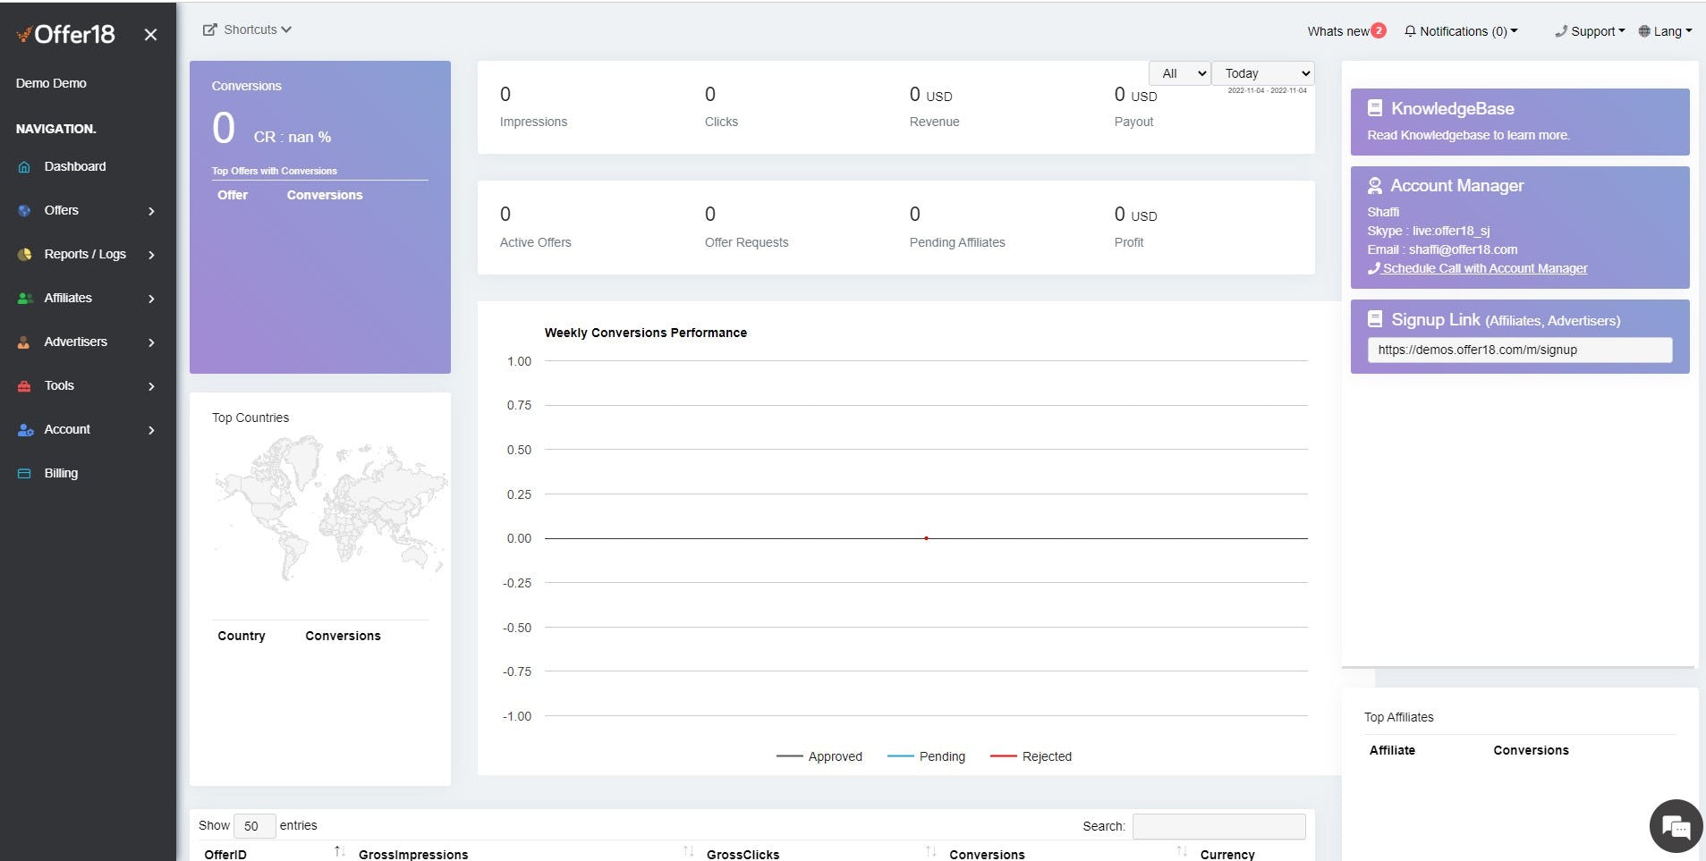Open the All filter dropdown
Image resolution: width=1706 pixels, height=861 pixels.
click(1180, 73)
